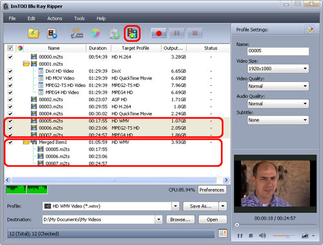Mute the preview speaker icon
This screenshot has height=245, width=323.
[262, 236]
